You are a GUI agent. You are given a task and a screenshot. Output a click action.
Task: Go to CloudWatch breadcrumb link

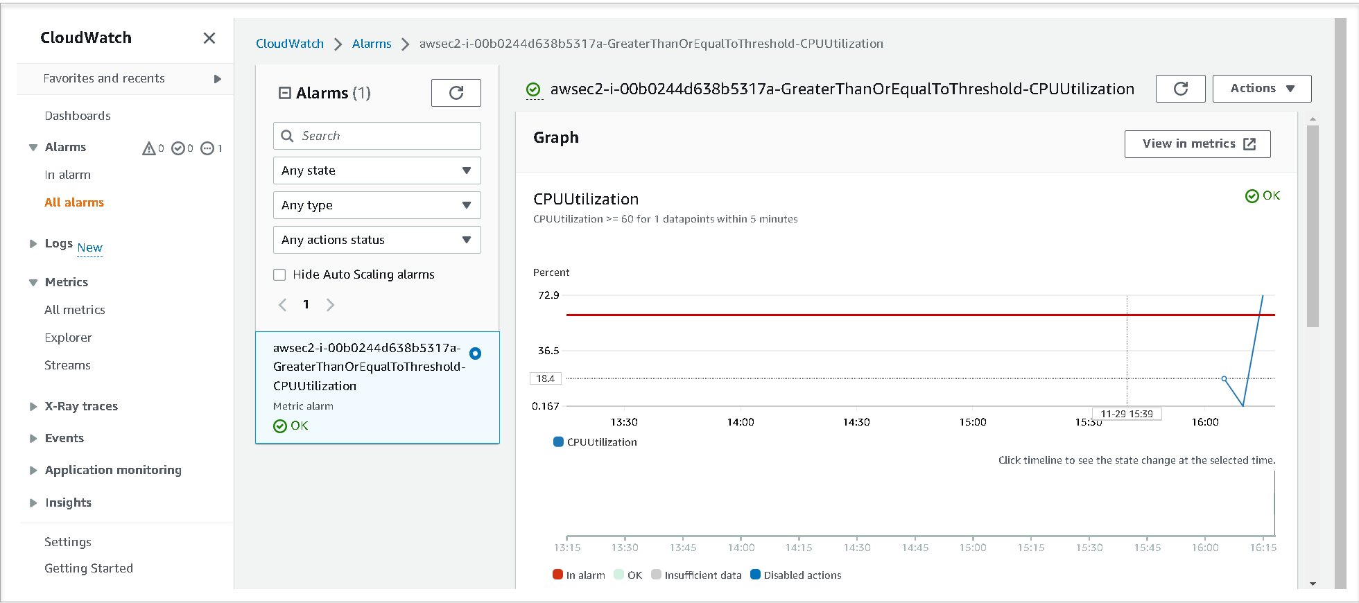tap(290, 44)
